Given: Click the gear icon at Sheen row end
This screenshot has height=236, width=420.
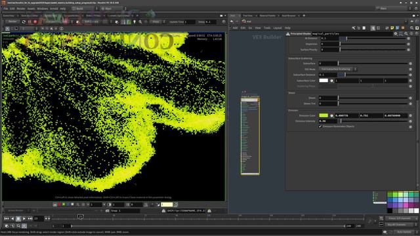Looking at the screenshot, I should point(410,98).
